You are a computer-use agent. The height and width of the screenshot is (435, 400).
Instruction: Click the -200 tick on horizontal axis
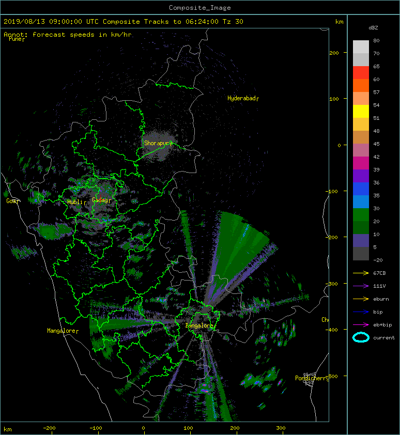(49, 428)
